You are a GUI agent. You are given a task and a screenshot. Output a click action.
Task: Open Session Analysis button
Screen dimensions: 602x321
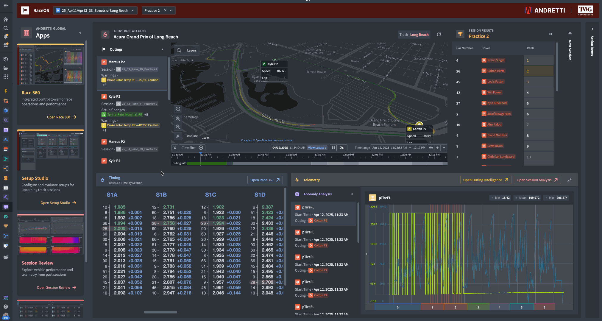(x=537, y=180)
